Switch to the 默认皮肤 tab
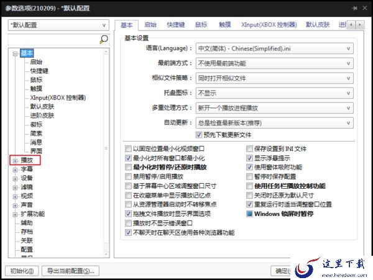Screen dimensions: 373x280 (318, 25)
